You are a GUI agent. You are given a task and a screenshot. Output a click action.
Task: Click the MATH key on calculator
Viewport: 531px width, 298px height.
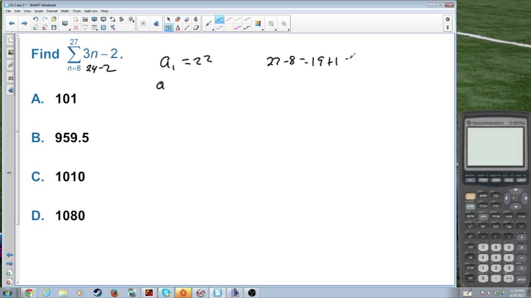(x=470, y=216)
